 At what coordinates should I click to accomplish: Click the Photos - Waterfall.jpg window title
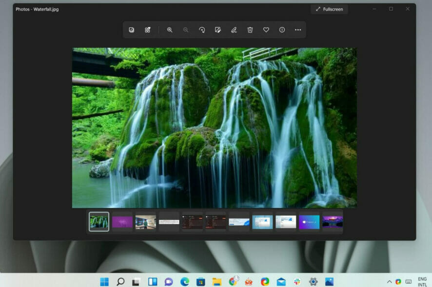point(37,9)
